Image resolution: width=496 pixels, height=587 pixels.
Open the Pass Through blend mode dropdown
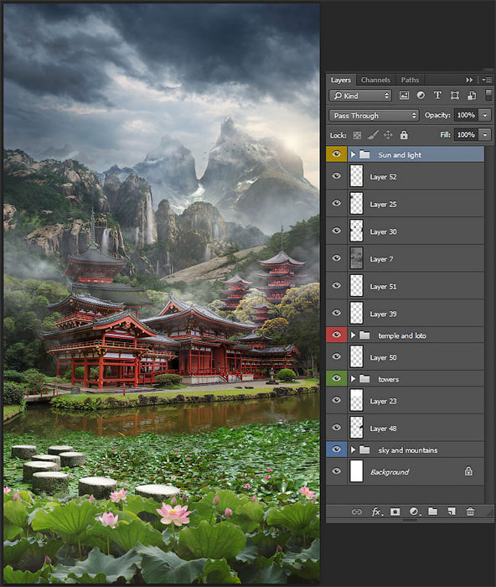(x=374, y=116)
